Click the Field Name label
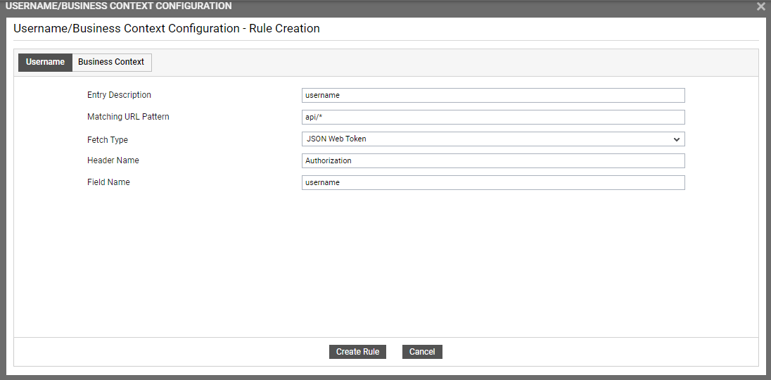The image size is (771, 380). click(108, 182)
